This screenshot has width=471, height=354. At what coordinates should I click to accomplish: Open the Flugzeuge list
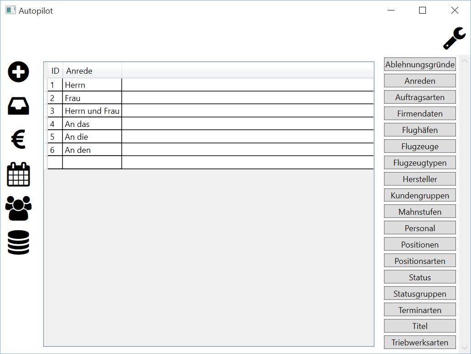[x=420, y=146]
